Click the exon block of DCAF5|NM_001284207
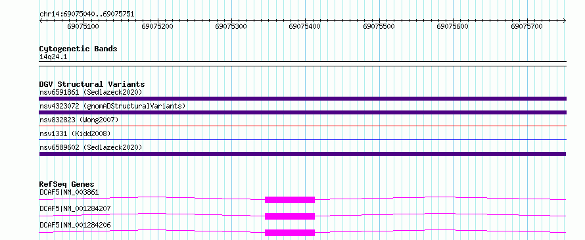 (290, 216)
